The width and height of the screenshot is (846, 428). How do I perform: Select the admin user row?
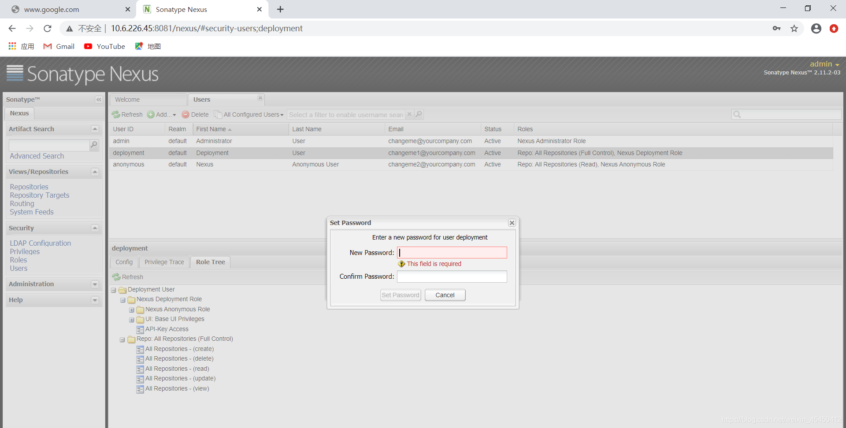pos(471,141)
